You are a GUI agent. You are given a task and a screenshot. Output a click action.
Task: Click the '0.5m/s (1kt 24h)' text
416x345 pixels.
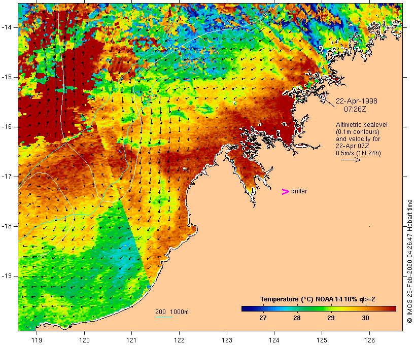tap(358, 153)
